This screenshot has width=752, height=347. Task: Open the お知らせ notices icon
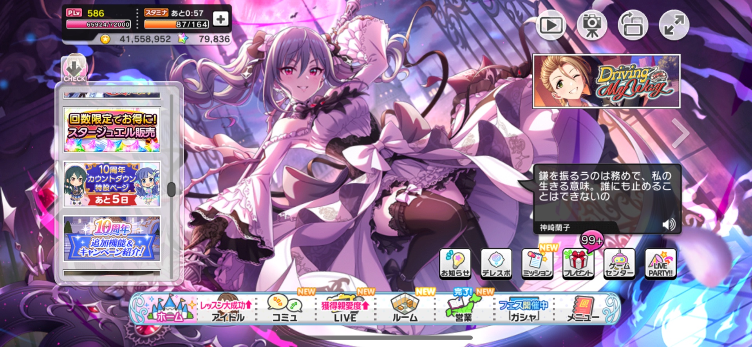[x=455, y=264]
